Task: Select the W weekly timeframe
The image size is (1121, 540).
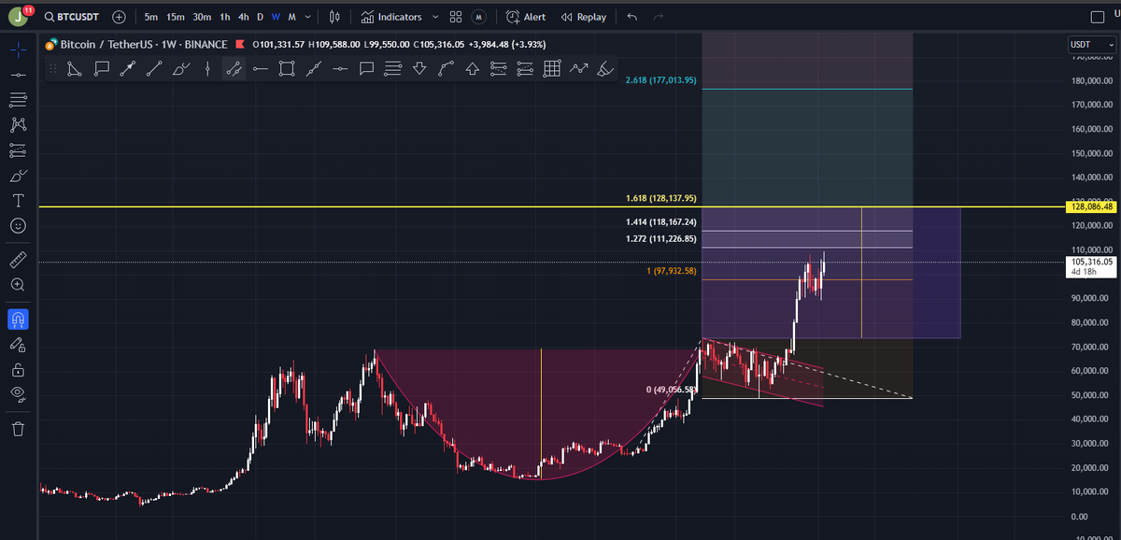Action: (x=276, y=17)
